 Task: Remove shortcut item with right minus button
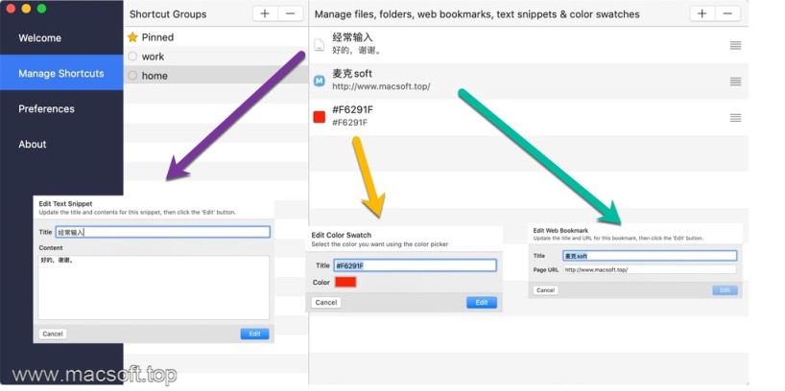click(x=727, y=13)
